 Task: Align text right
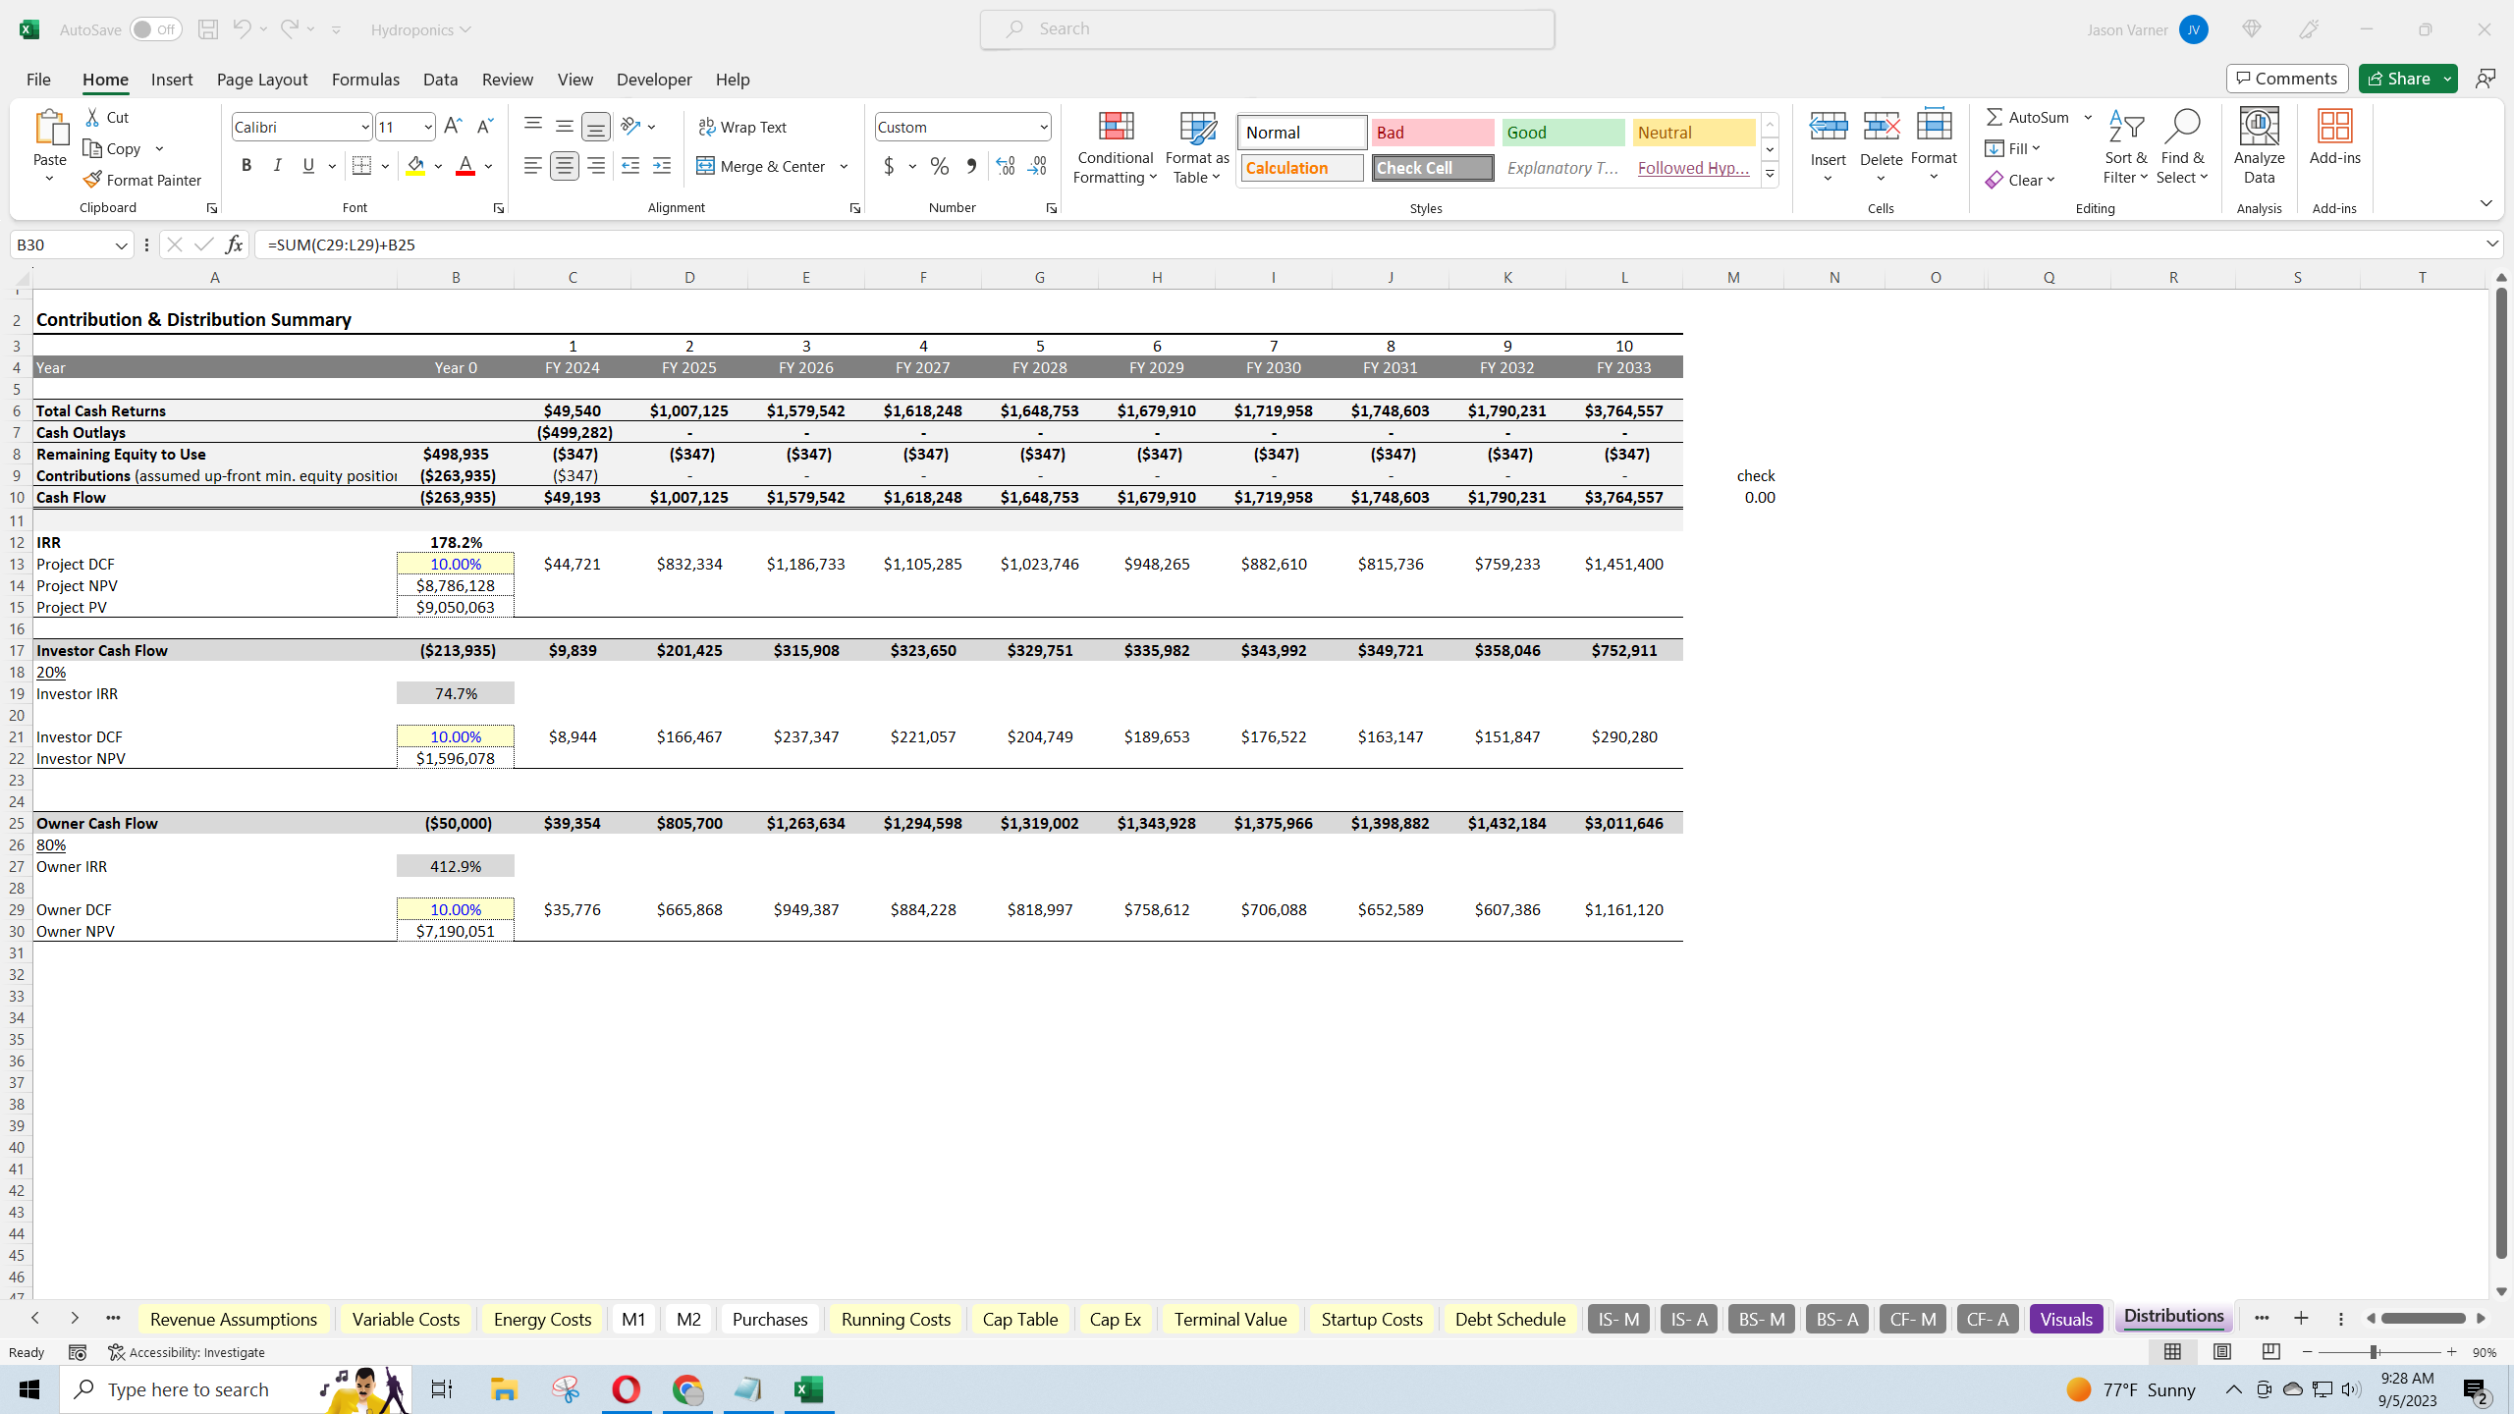click(596, 166)
